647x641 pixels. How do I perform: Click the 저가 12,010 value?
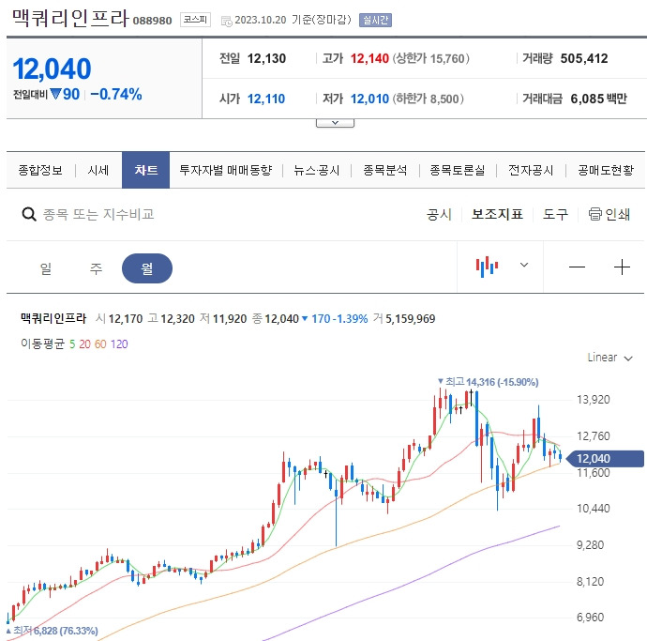click(x=369, y=99)
